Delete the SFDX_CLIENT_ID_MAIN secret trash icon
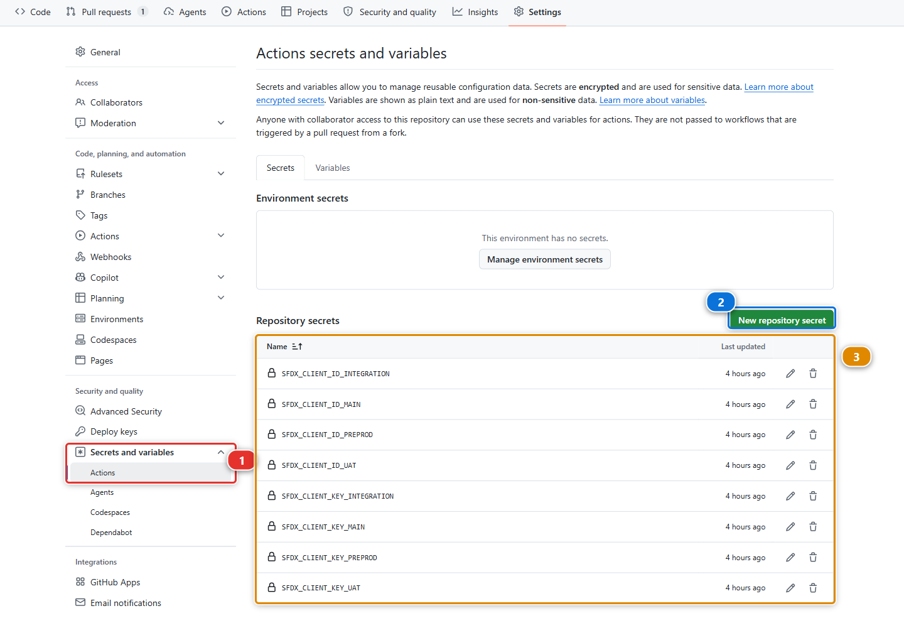The image size is (904, 628). (x=813, y=404)
